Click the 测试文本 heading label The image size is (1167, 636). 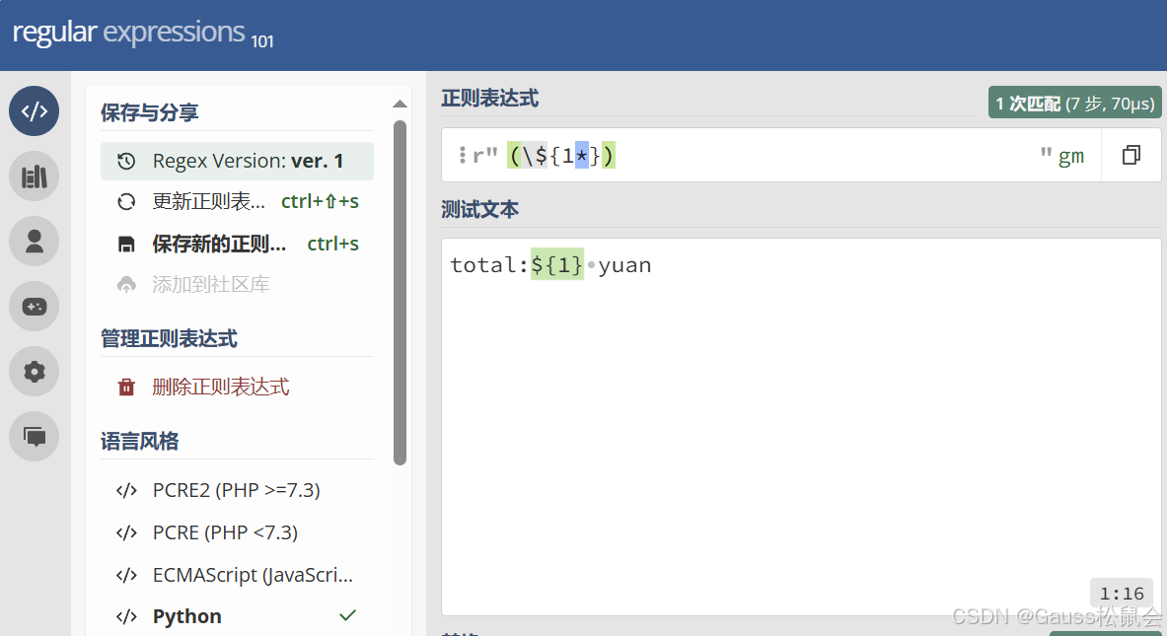click(x=480, y=210)
